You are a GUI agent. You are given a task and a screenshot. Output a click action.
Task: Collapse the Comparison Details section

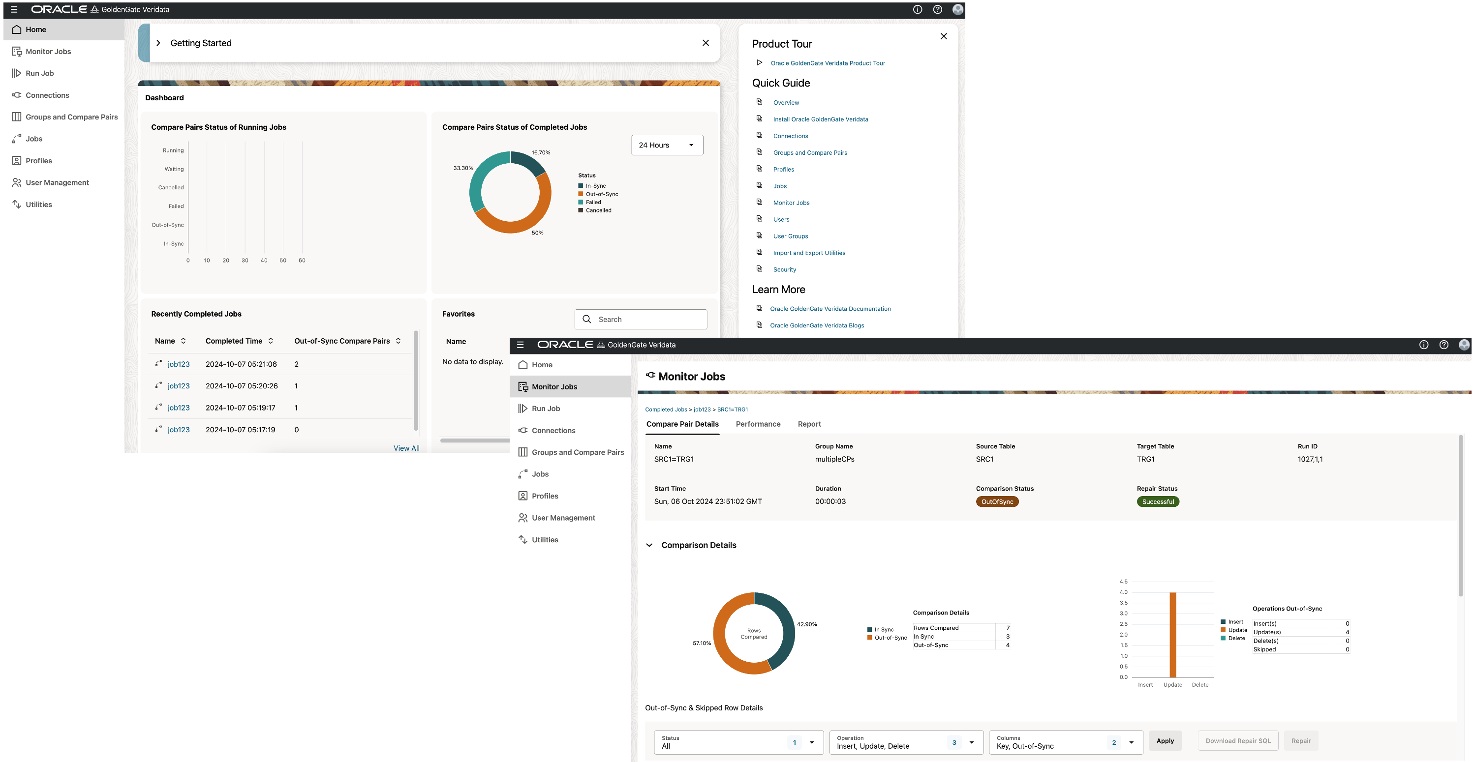[649, 545]
